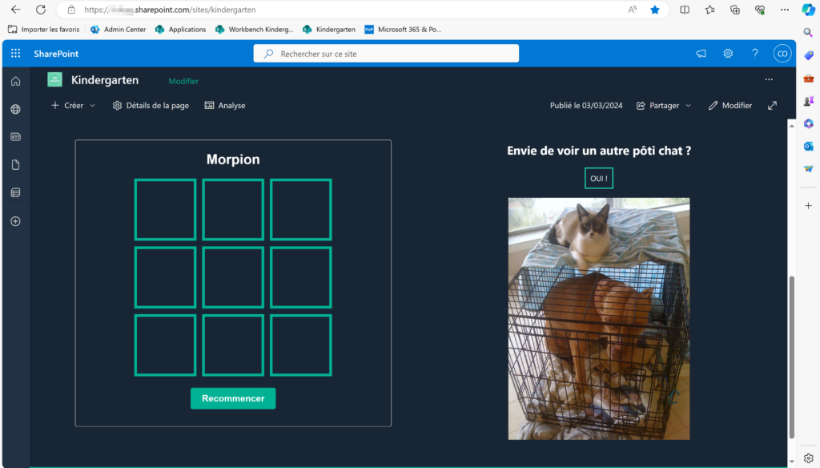Viewport: 820px width, 468px height.
Task: Open the CO account profile circle
Action: tap(782, 54)
